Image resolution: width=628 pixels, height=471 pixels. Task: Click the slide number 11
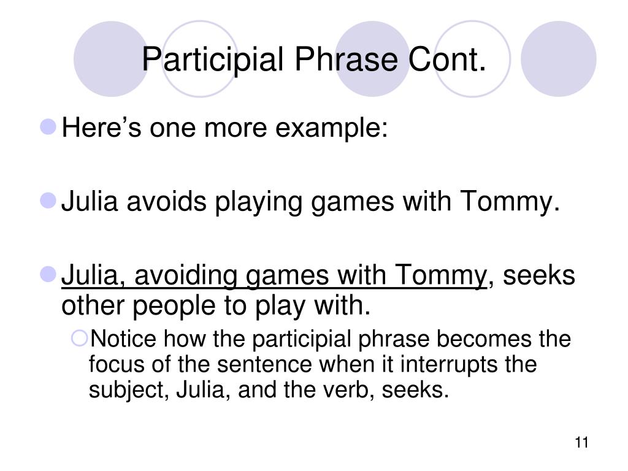tap(581, 443)
